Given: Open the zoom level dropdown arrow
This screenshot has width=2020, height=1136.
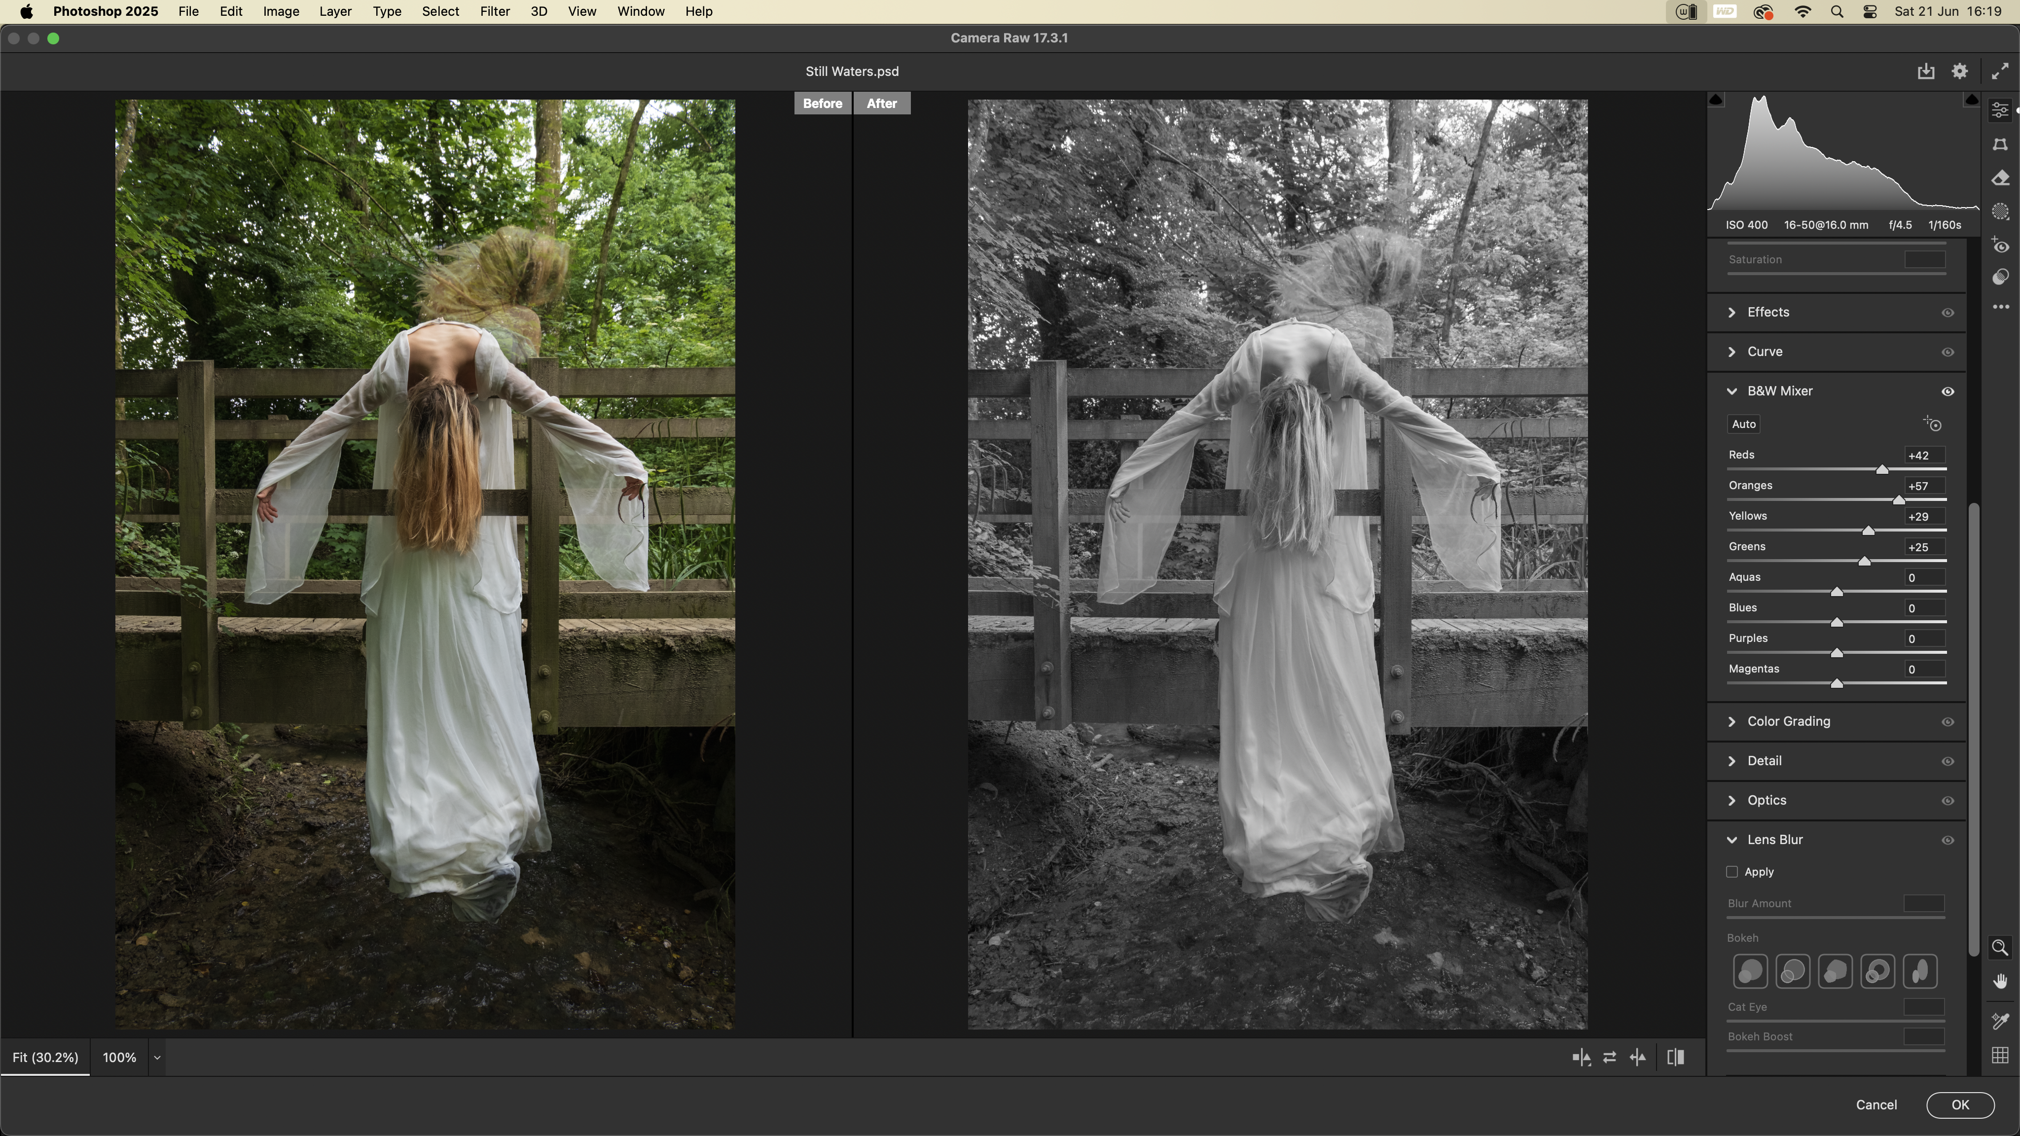Looking at the screenshot, I should [157, 1058].
